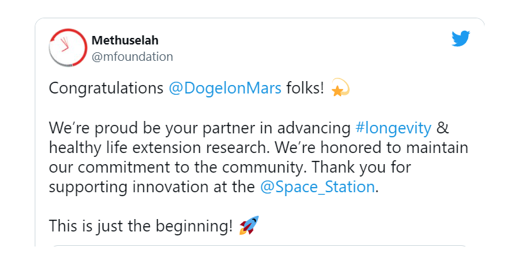Viewport: 516px width, 255px height.
Task: Visit the @Space_Station mention
Action: pos(317,188)
